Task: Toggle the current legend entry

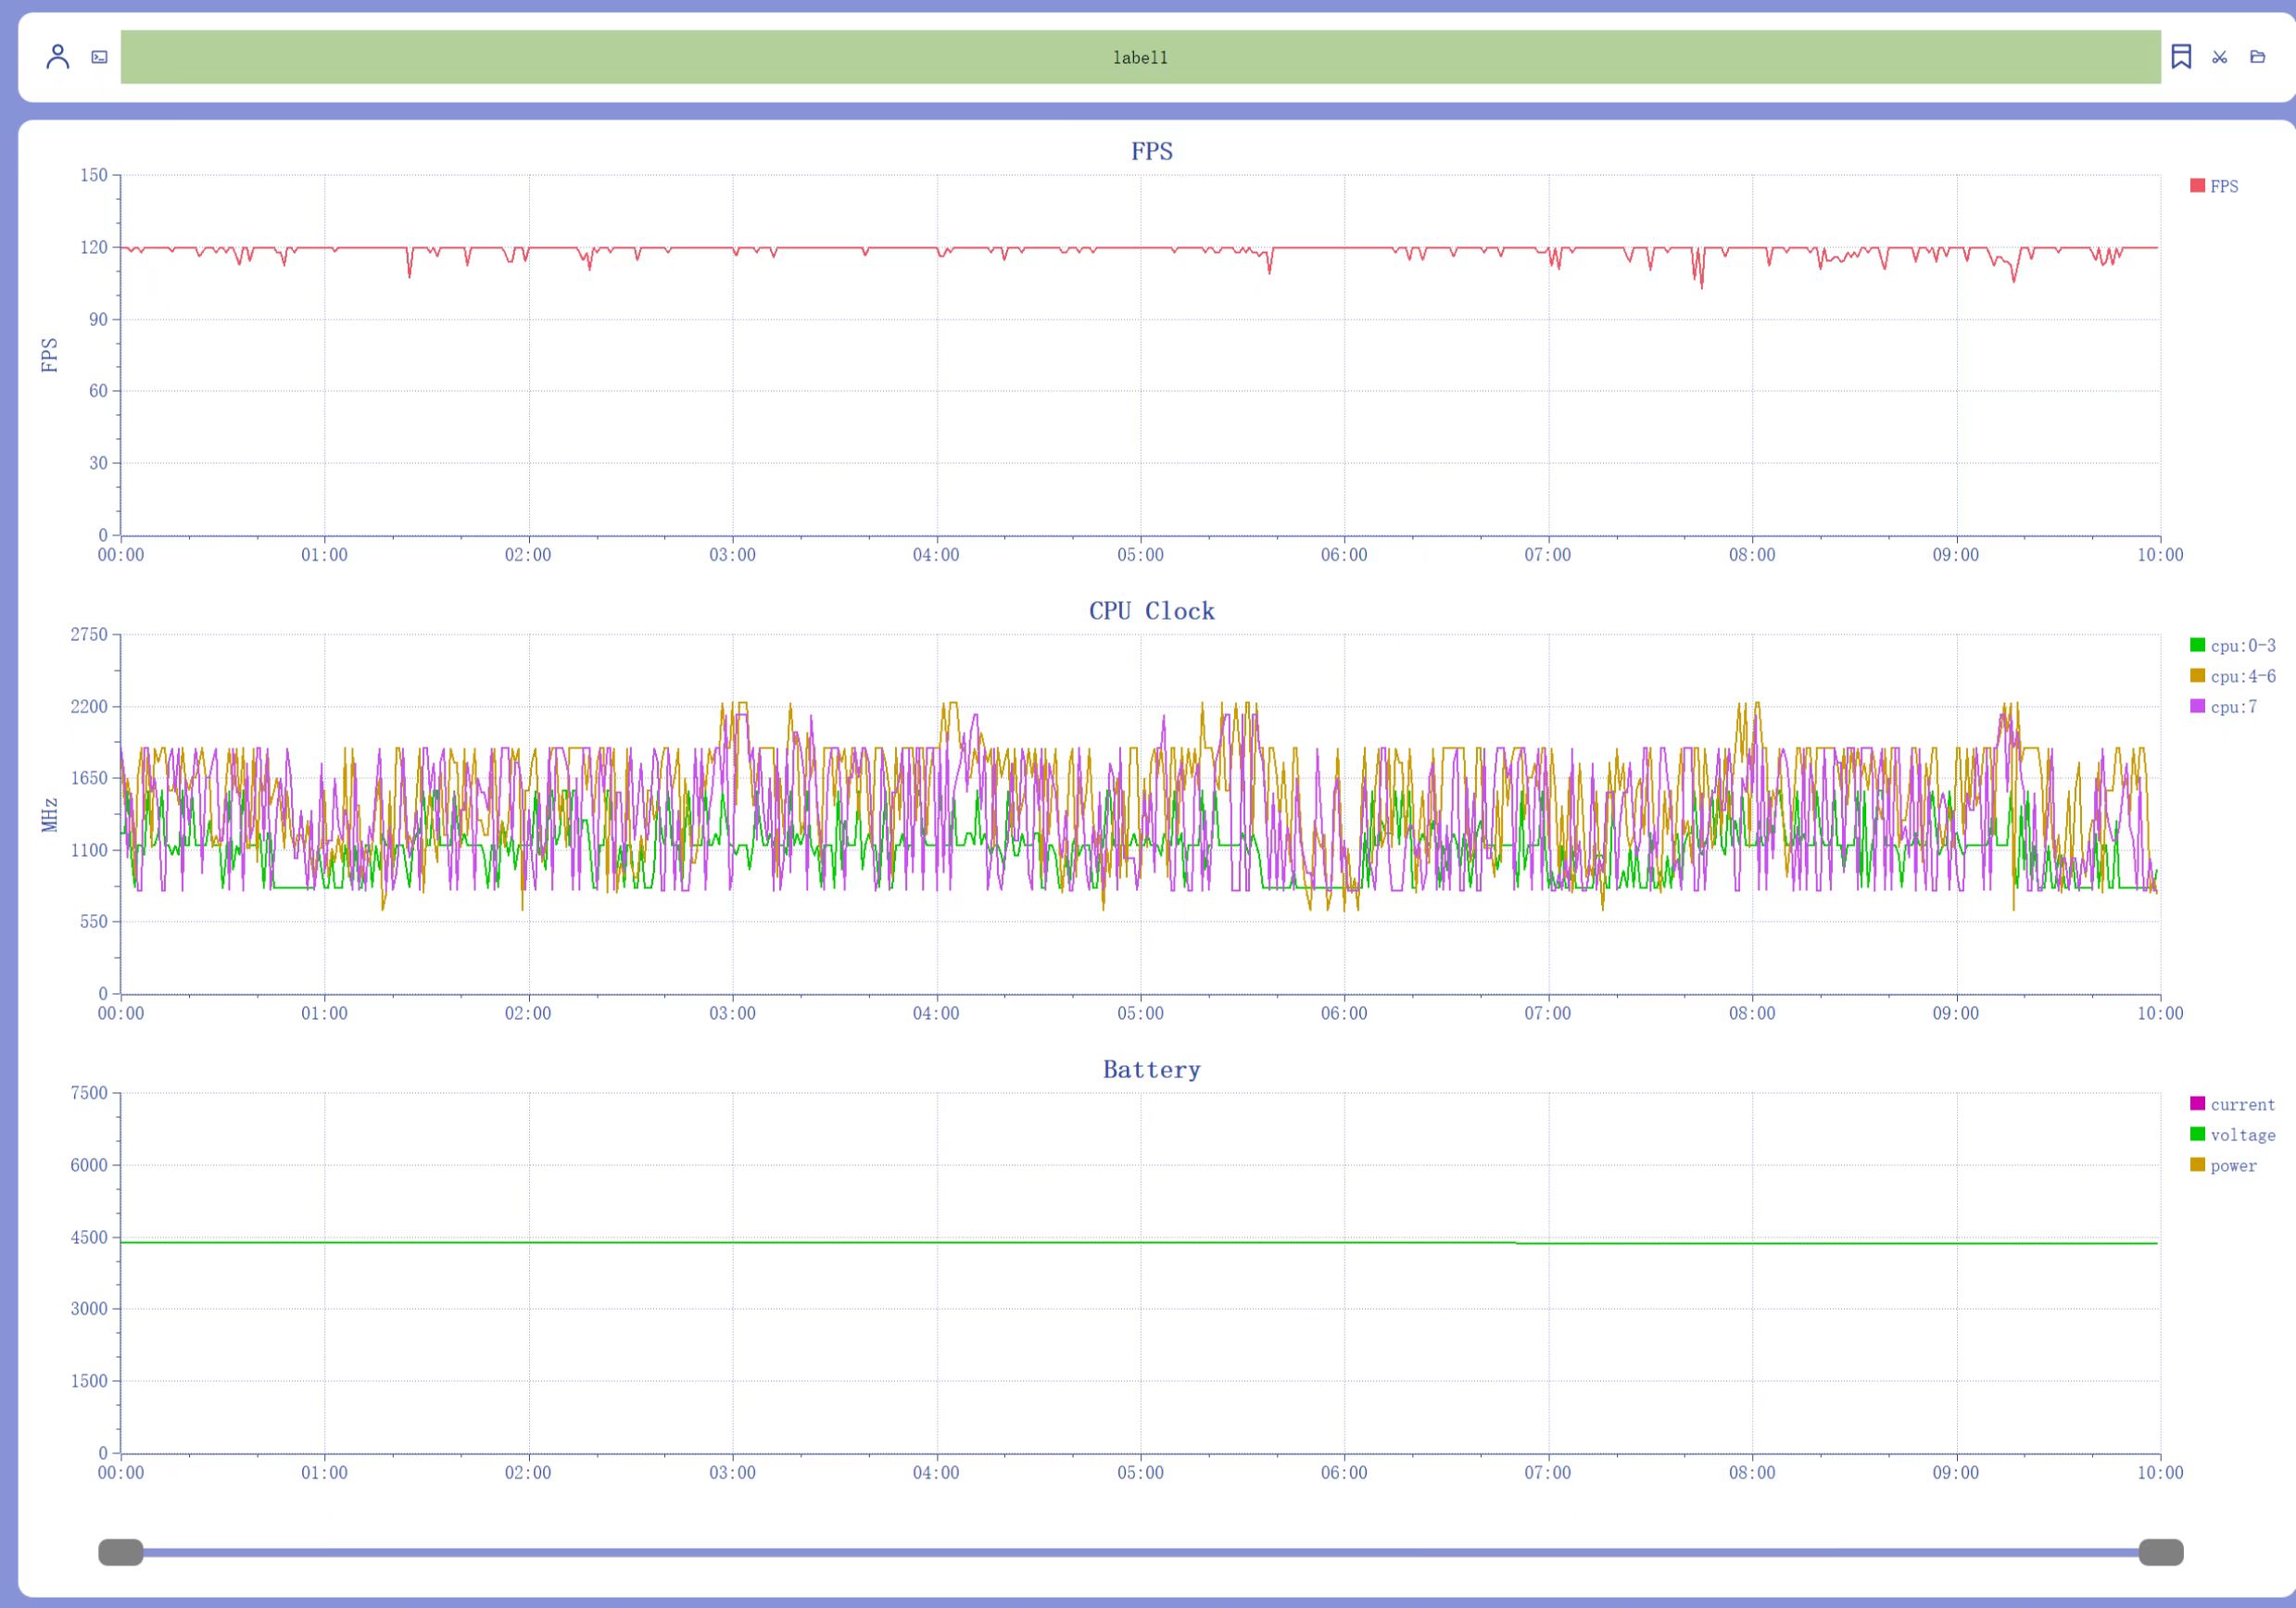Action: click(2232, 1104)
